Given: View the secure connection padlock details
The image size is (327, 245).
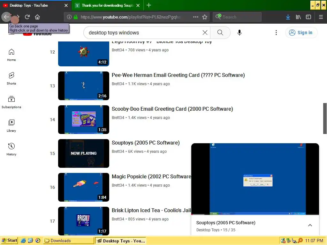Looking at the screenshot, I should click(x=75, y=17).
